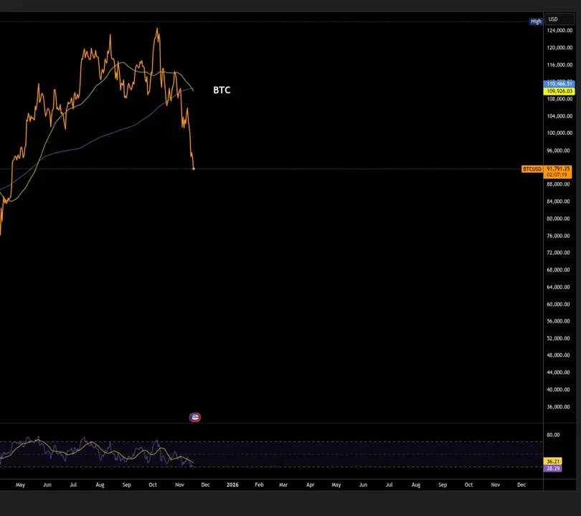Click the Feb label on the time axis
Image resolution: width=581 pixels, height=516 pixels.
point(259,484)
